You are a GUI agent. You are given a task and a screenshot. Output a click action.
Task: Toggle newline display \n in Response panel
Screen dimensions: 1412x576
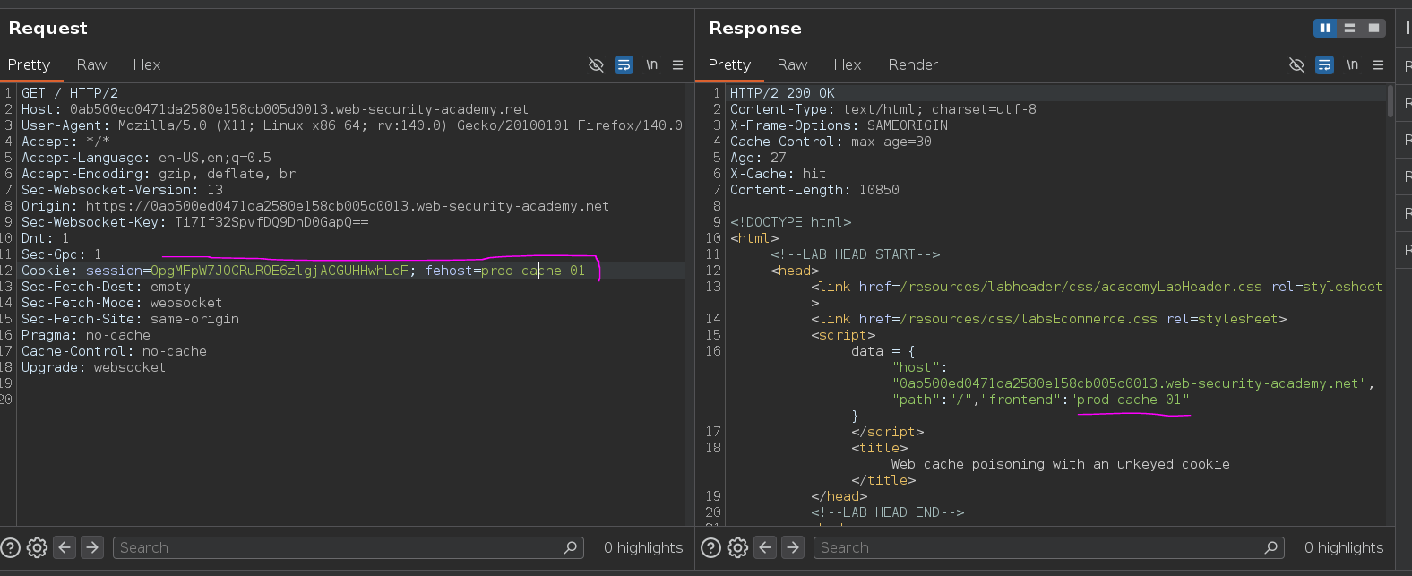point(1352,64)
